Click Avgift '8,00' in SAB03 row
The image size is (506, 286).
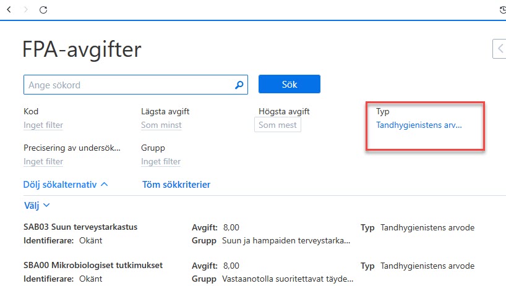click(x=231, y=227)
